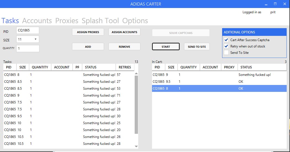
Task: Switch to the Splash Tool tab
Action: click(x=100, y=20)
